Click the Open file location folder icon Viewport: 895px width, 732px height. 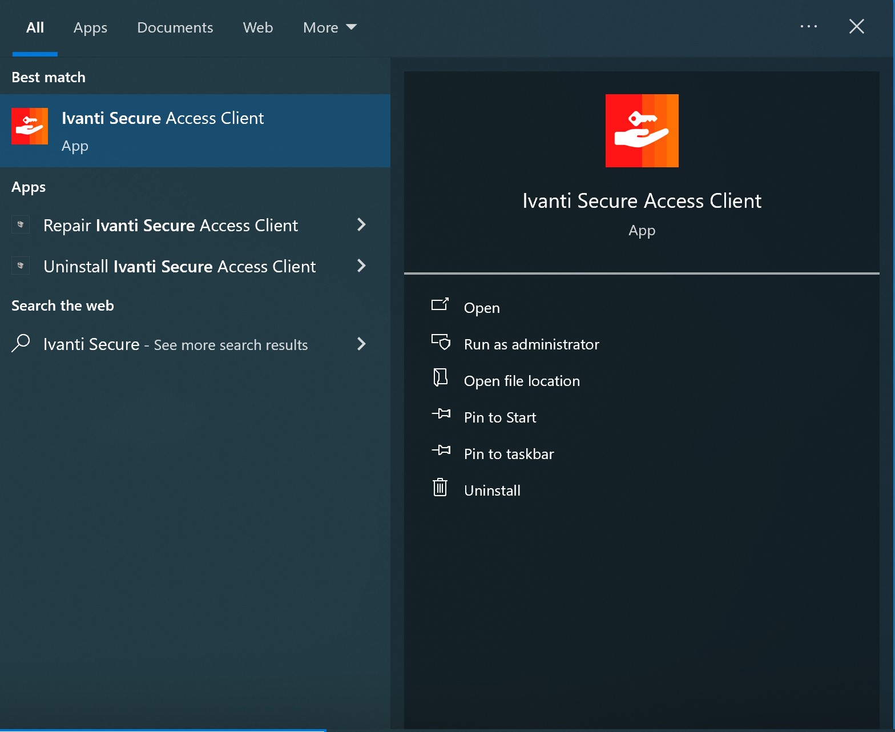440,377
